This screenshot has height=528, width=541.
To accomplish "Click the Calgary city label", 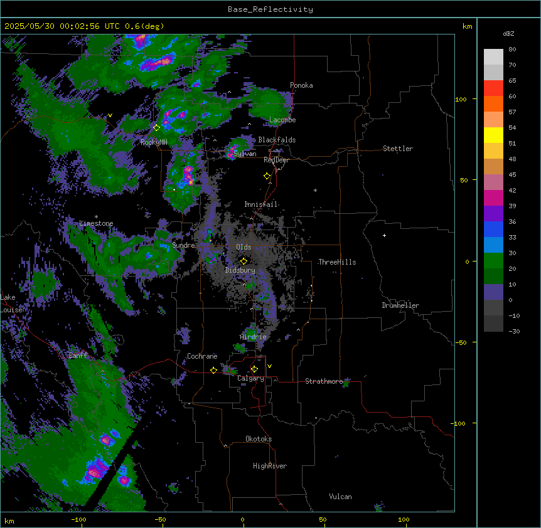I will coord(250,378).
